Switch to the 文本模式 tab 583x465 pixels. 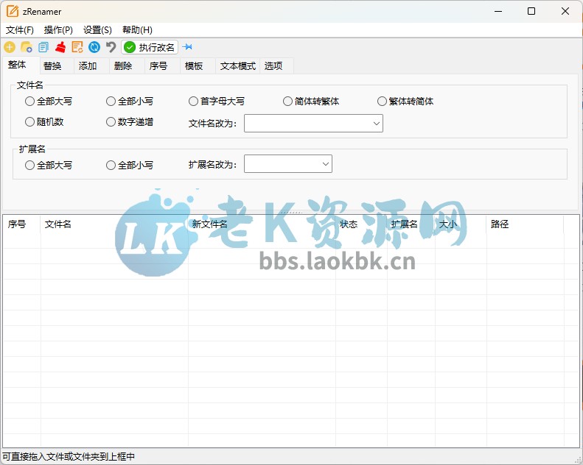pyautogui.click(x=238, y=65)
